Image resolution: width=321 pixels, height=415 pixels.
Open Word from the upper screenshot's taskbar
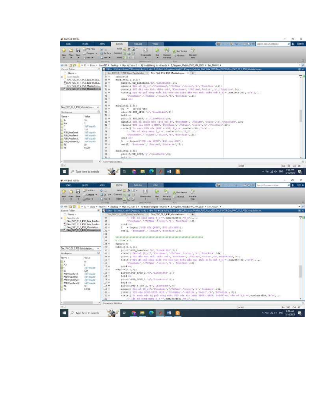tap(169, 171)
